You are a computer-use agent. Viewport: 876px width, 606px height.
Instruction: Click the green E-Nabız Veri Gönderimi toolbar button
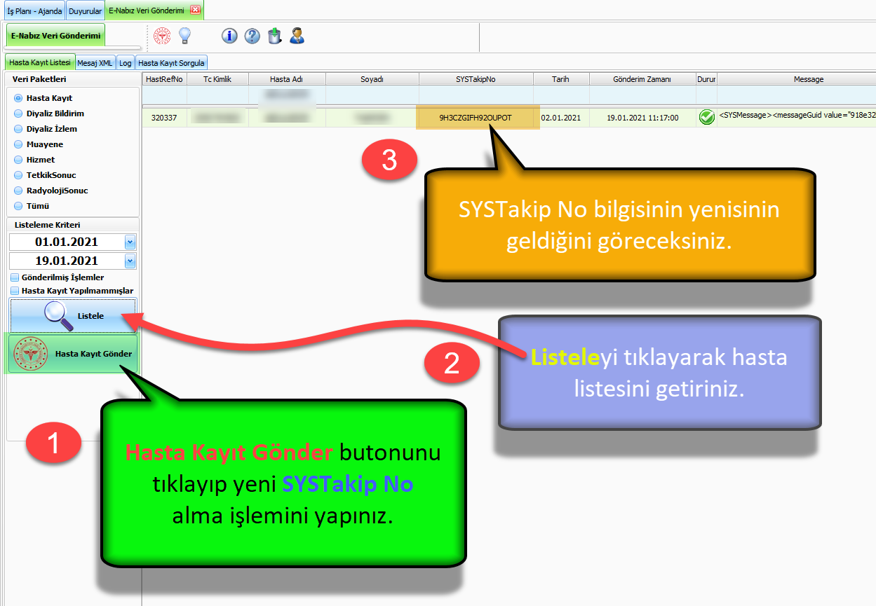[x=56, y=36]
